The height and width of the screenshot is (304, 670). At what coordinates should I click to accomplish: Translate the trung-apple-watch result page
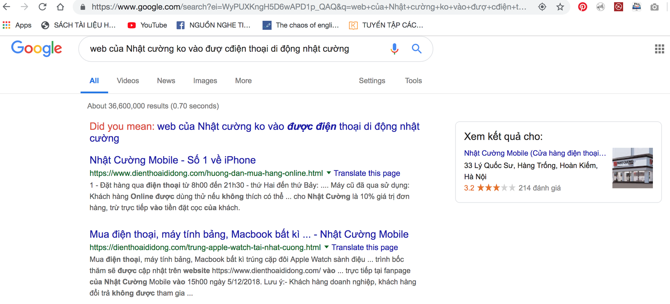click(364, 247)
